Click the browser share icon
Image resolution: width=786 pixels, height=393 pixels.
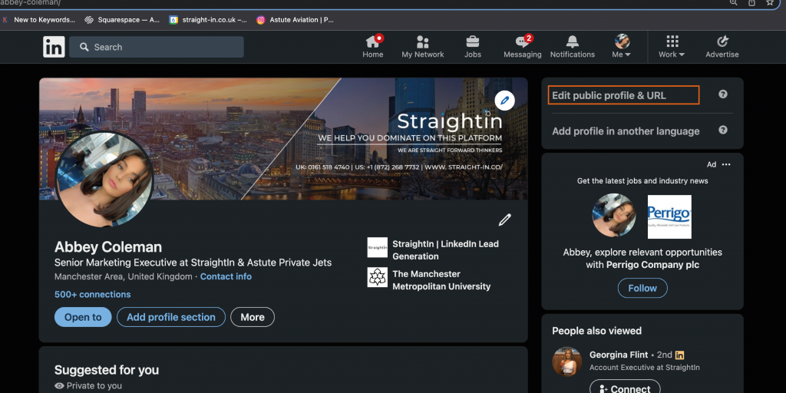(x=751, y=2)
